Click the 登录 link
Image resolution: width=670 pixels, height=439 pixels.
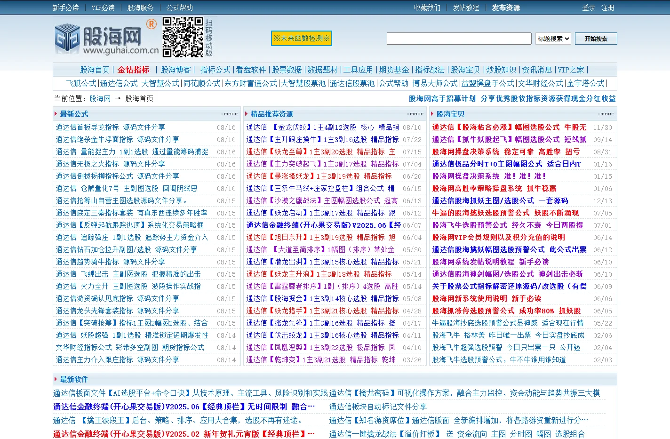pyautogui.click(x=589, y=8)
